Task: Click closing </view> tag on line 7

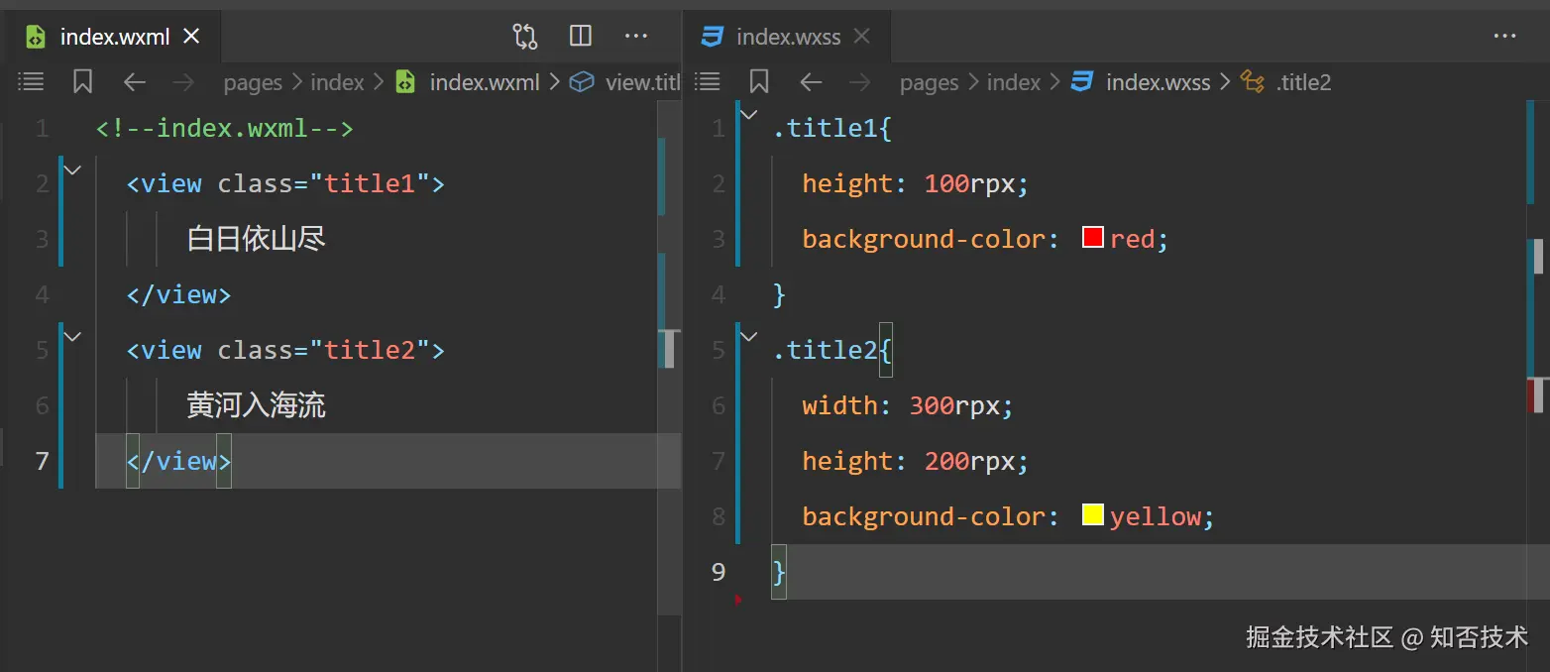Action: coord(178,461)
